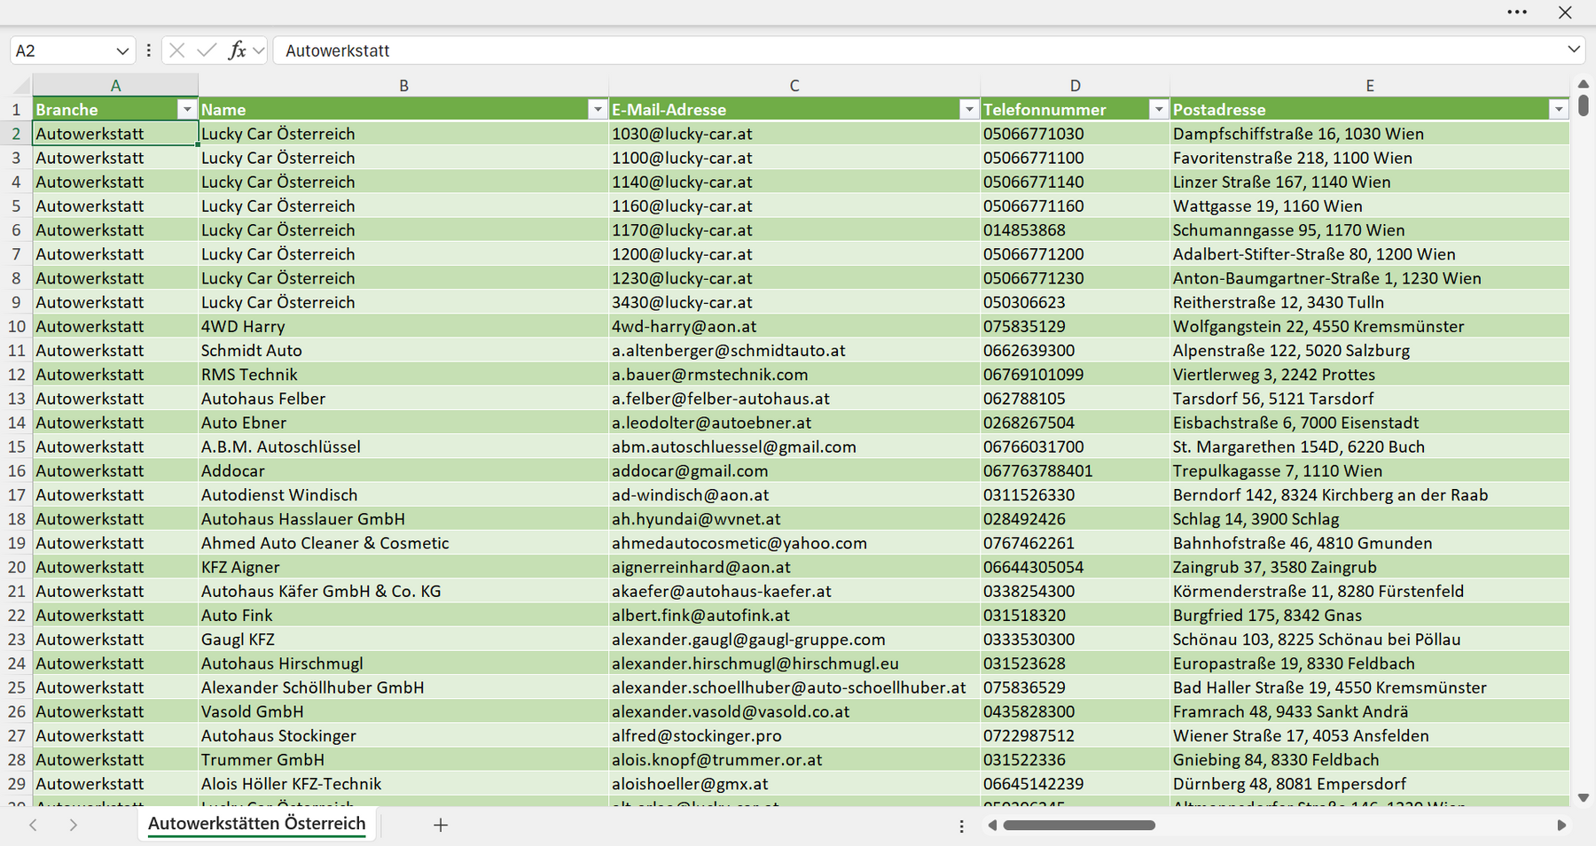This screenshot has width=1596, height=846.
Task: Close the window with the X button
Action: point(1565,12)
